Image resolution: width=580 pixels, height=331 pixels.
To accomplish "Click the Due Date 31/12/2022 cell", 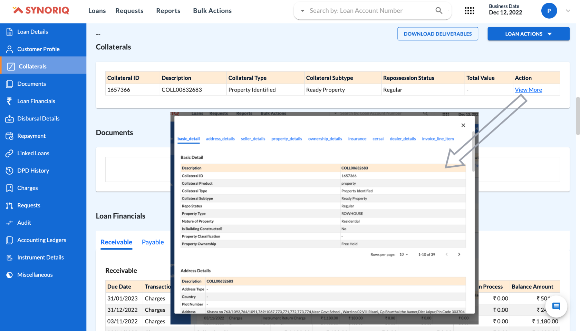I will pos(124,310).
